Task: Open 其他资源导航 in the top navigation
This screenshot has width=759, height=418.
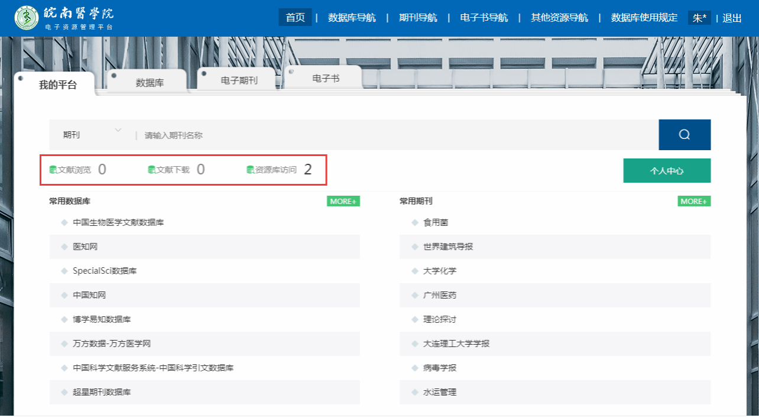Action: (x=559, y=18)
